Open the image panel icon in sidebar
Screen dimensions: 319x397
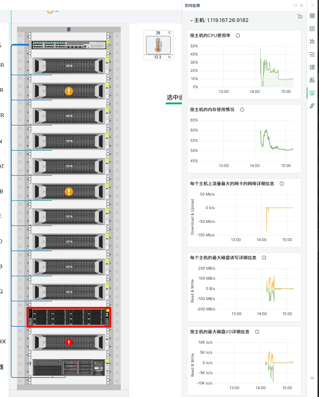(312, 16)
